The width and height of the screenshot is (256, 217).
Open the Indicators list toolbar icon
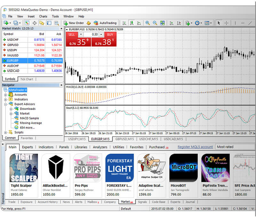coord(188,23)
